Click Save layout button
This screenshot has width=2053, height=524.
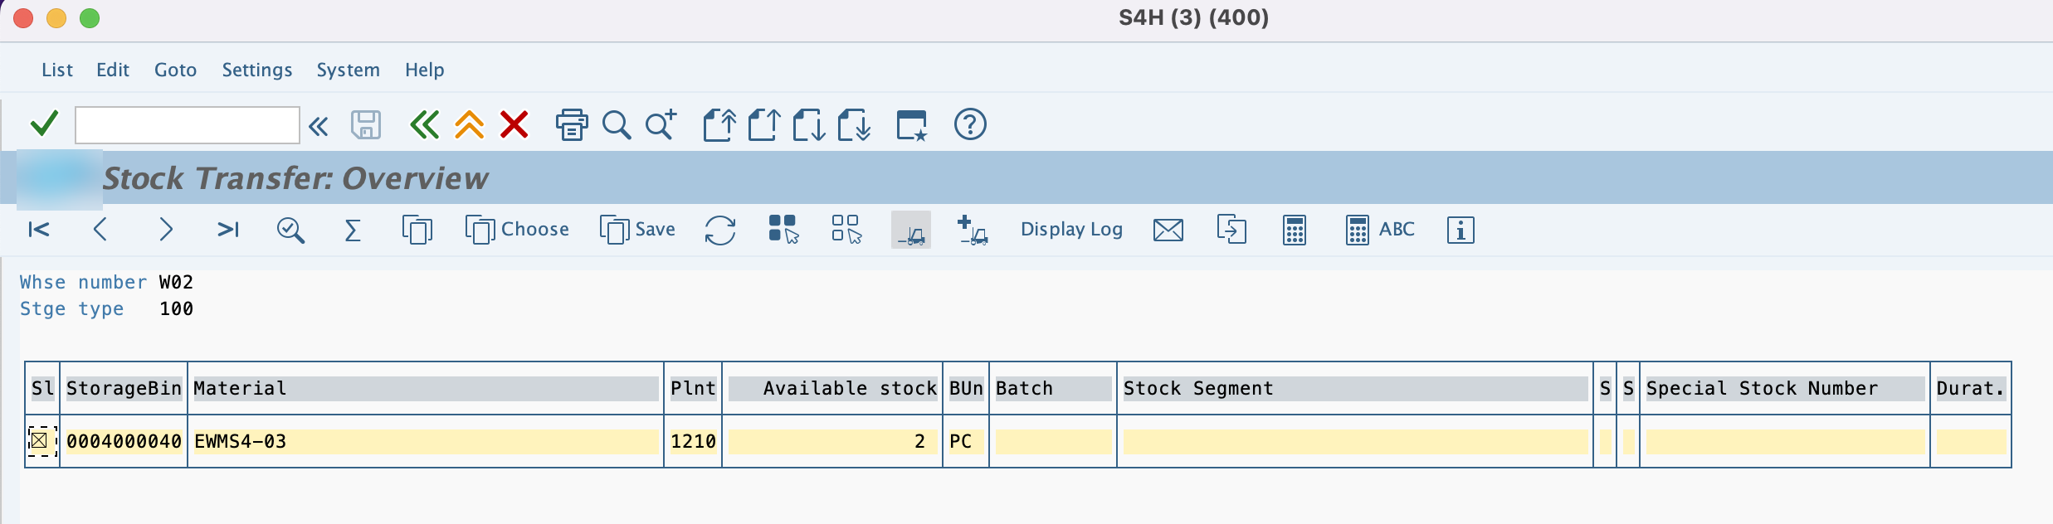click(637, 230)
